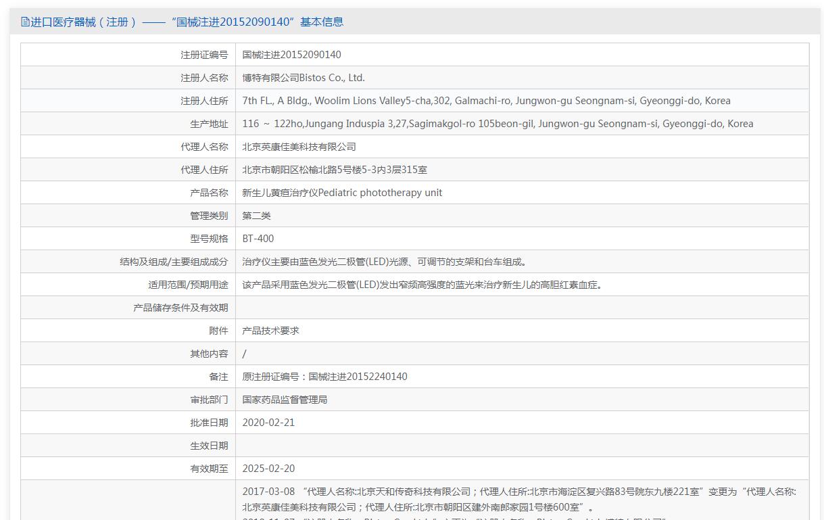Select the value 产品技术要求
Viewport: 824px width, 520px height.
(270, 331)
